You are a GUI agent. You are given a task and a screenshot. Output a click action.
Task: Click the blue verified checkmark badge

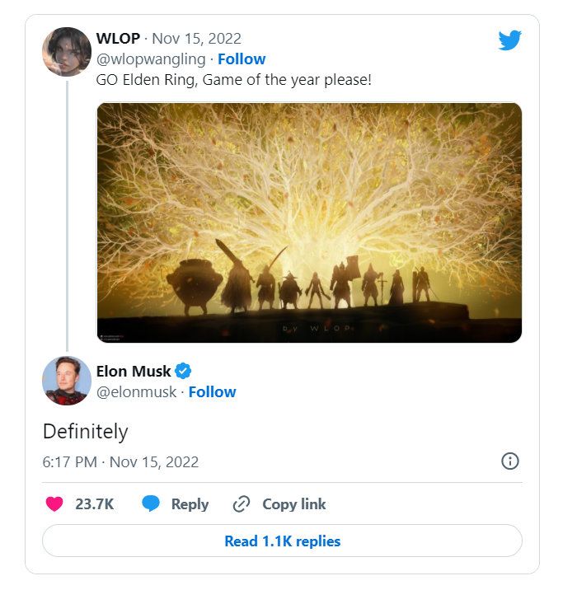point(184,371)
